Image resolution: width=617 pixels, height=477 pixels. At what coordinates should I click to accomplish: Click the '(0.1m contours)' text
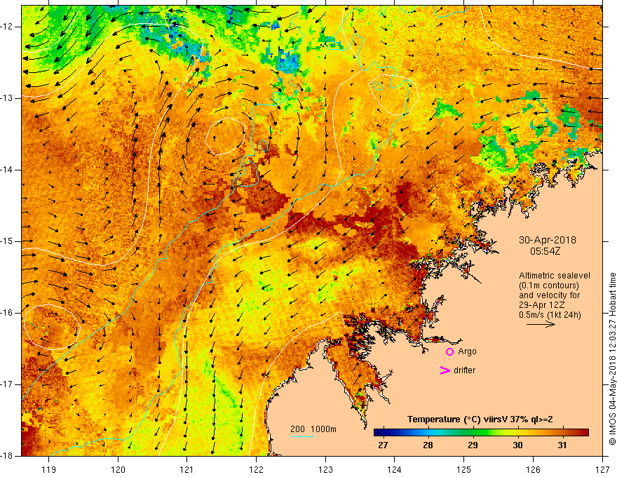(549, 285)
